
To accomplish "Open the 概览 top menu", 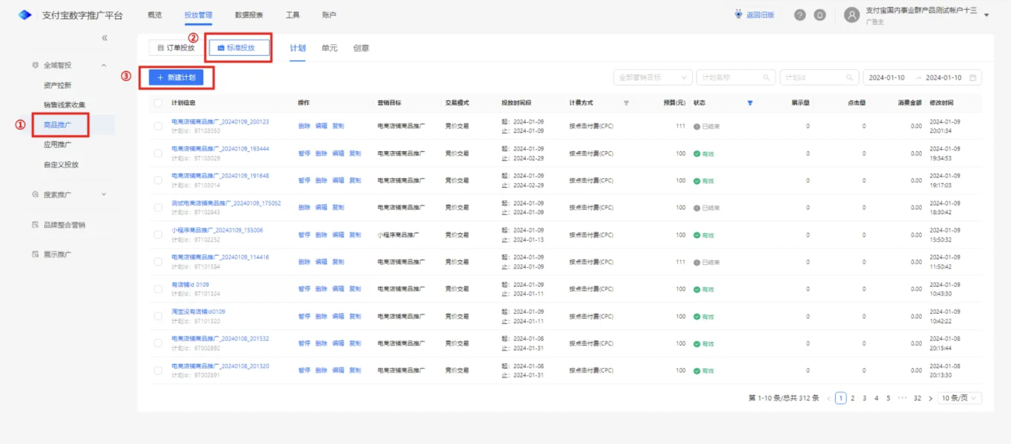I will [155, 15].
